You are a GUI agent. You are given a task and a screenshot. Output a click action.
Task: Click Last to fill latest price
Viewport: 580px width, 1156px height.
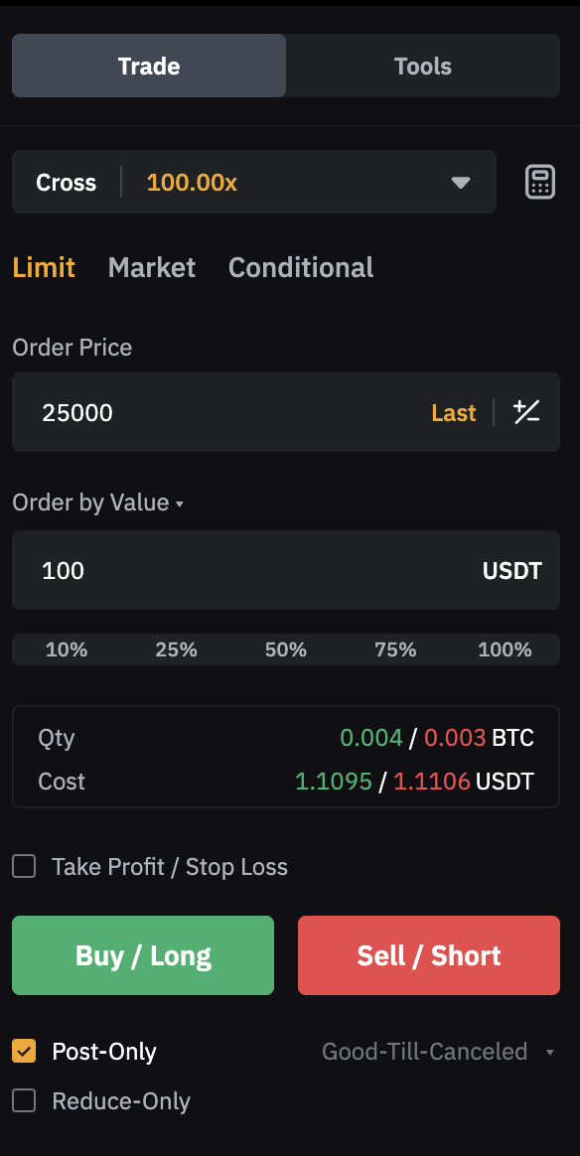pyautogui.click(x=453, y=413)
